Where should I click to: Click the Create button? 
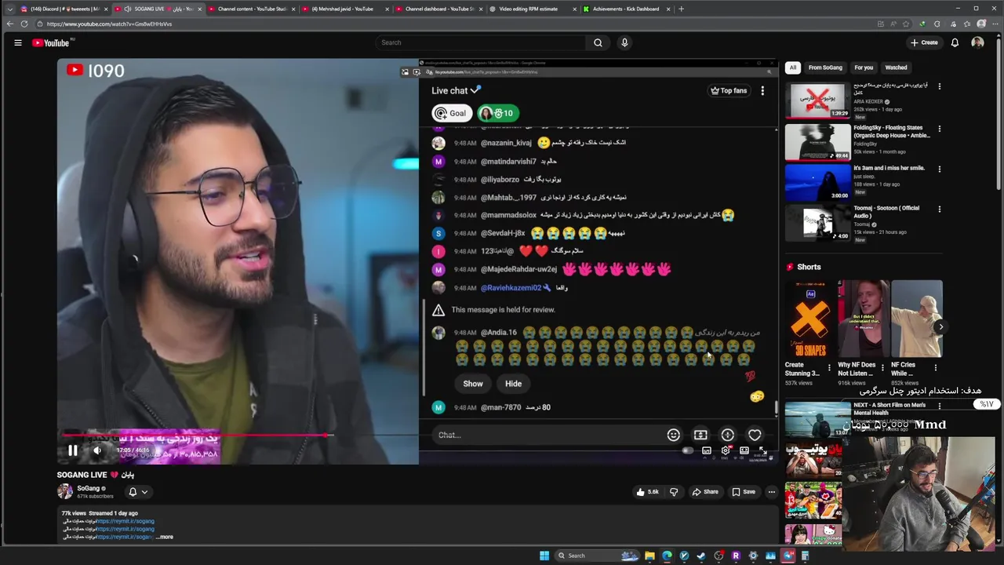coord(924,42)
